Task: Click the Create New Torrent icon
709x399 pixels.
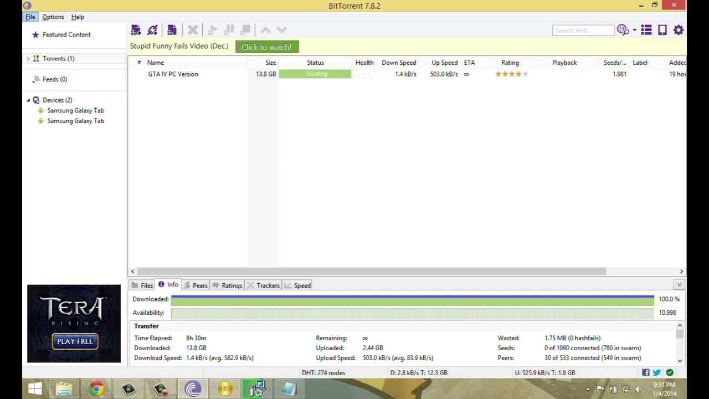Action: [x=172, y=30]
